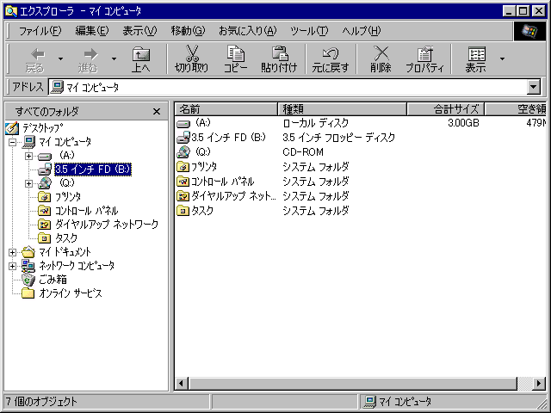Viewport: 551px width, 413px height.
Task: Expand the マイ ドキュメント tree node
Action: 13,252
